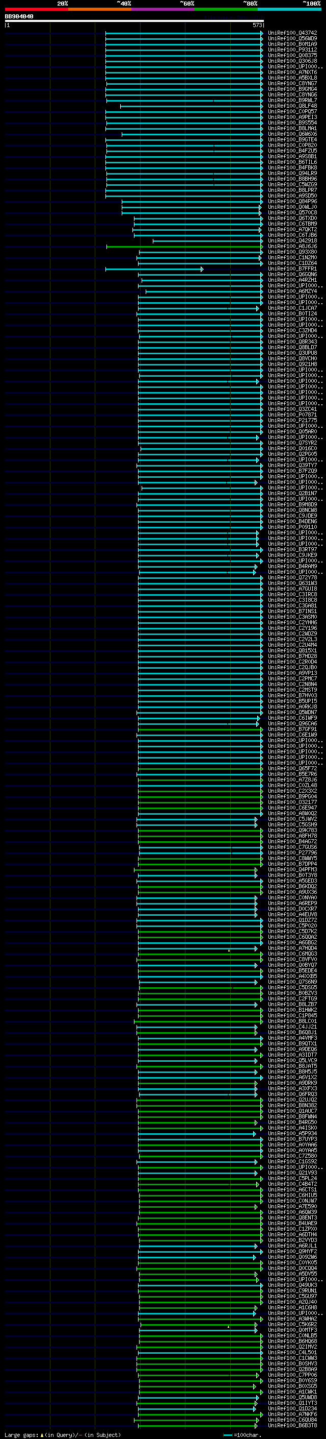Select hit label UniRef100_Q570C8

pos(292,212)
